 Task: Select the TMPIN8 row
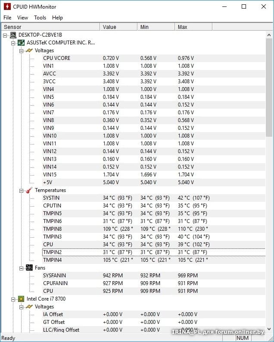tap(154, 229)
